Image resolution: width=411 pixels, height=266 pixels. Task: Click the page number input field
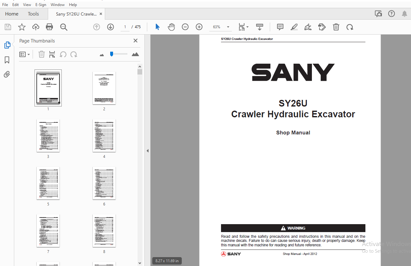pos(125,27)
